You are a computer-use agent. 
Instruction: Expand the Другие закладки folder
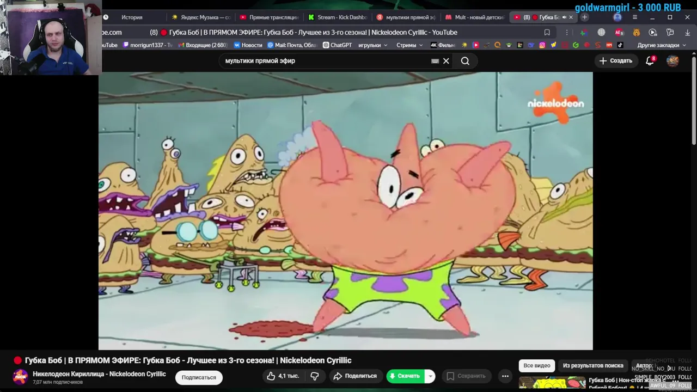pos(661,45)
